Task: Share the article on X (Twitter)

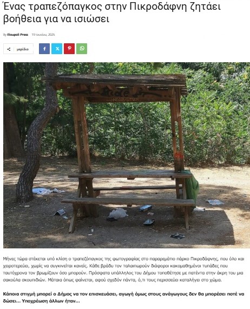Action: (x=57, y=49)
